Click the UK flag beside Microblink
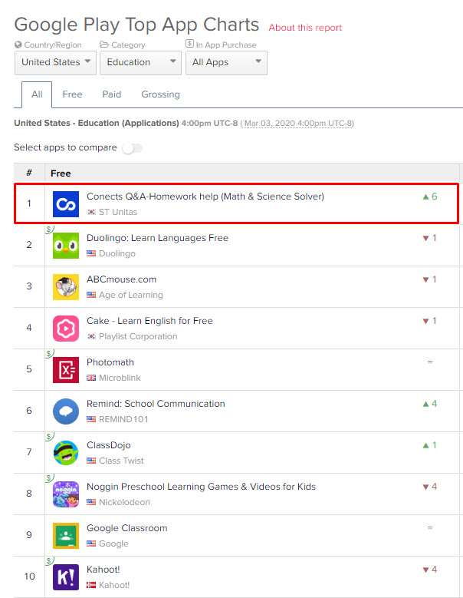463x598 pixels. point(91,378)
